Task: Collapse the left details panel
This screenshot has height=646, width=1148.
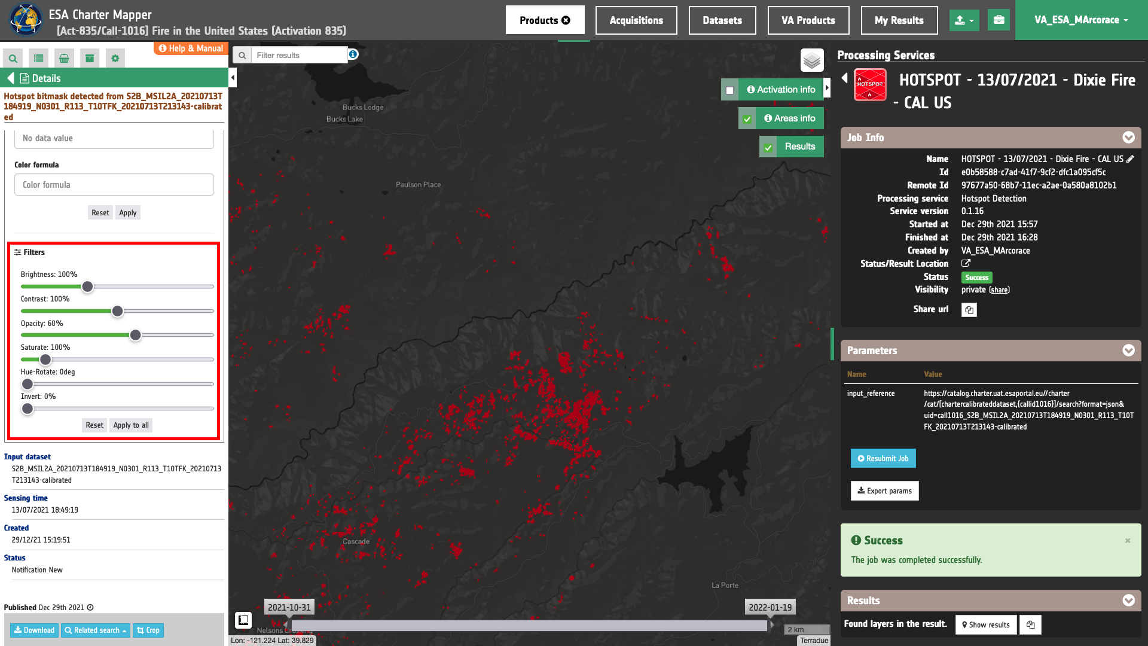Action: click(x=233, y=77)
